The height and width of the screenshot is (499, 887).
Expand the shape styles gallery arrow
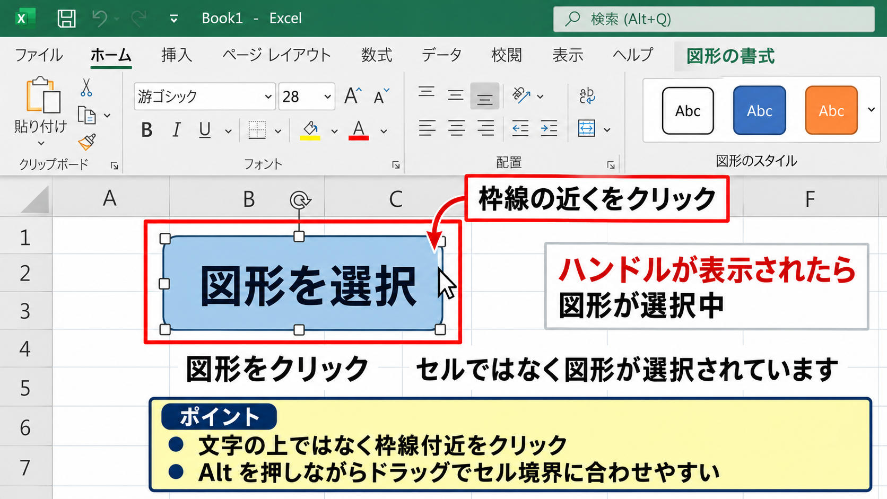871,110
